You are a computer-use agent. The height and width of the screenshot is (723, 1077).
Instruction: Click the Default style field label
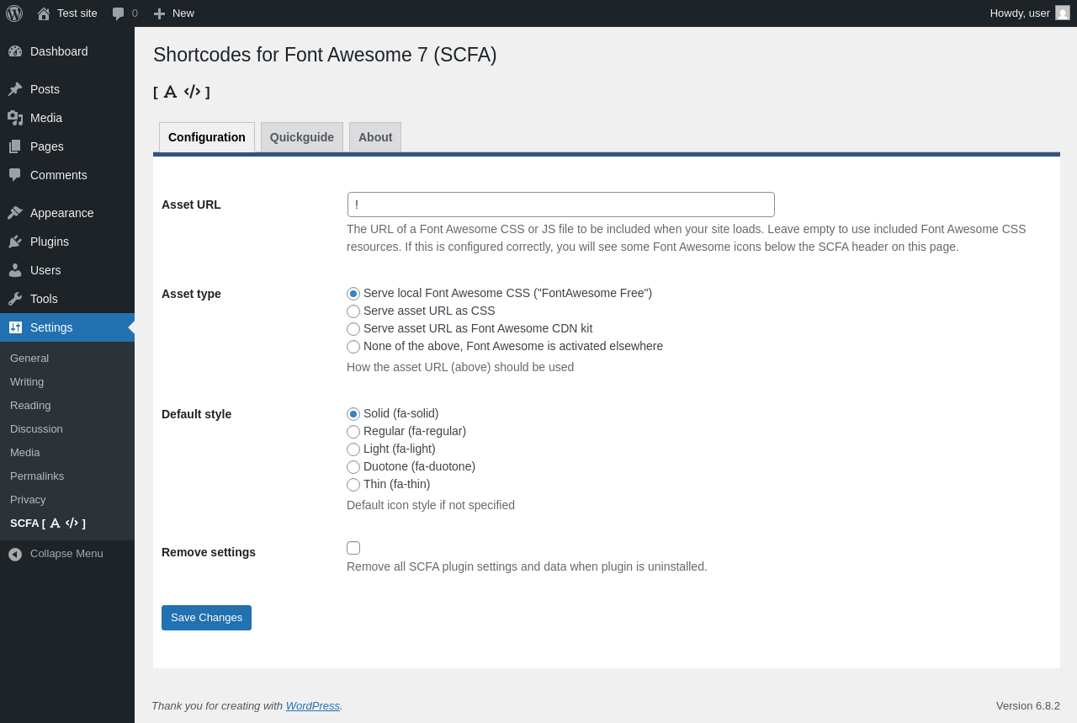196,414
